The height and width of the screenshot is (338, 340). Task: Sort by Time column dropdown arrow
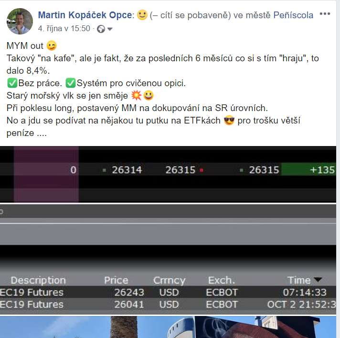coord(318,280)
